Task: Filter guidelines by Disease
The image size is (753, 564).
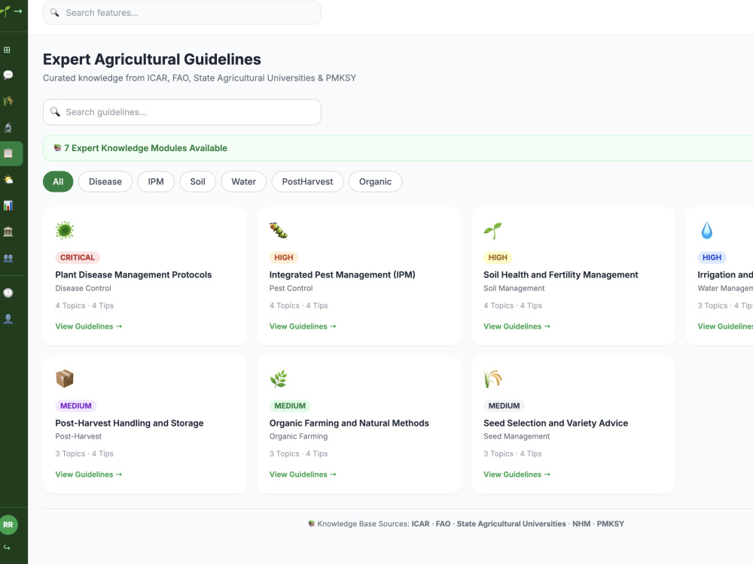Action: click(x=105, y=182)
